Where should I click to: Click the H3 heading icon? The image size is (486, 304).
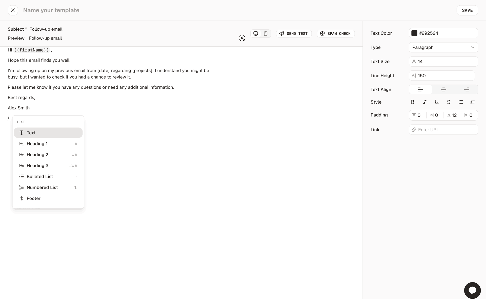click(22, 165)
